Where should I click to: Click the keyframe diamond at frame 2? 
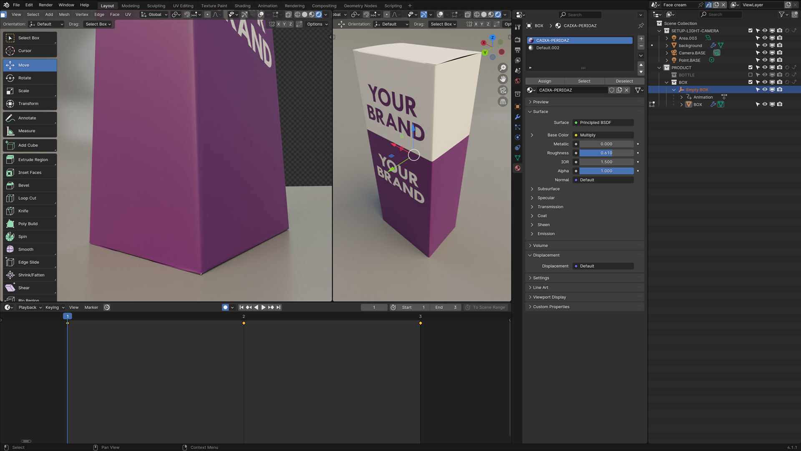click(x=244, y=323)
